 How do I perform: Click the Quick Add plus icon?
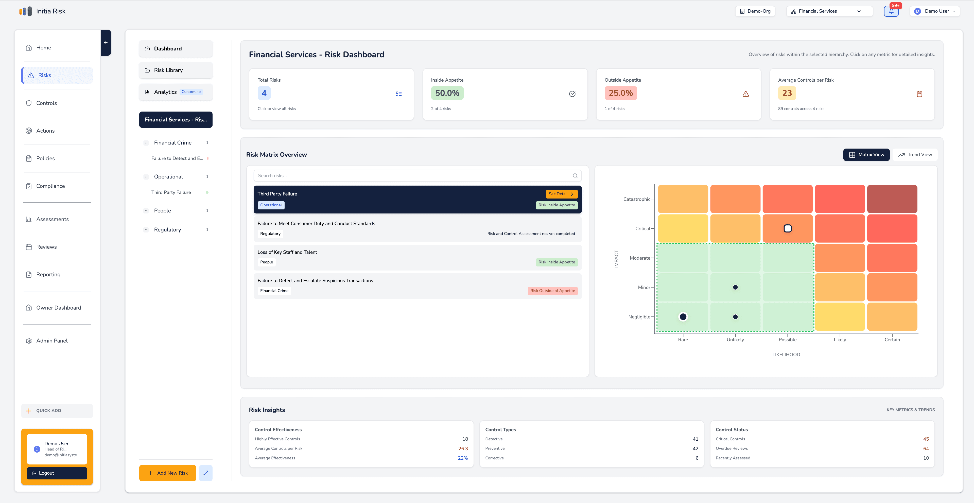tap(28, 411)
